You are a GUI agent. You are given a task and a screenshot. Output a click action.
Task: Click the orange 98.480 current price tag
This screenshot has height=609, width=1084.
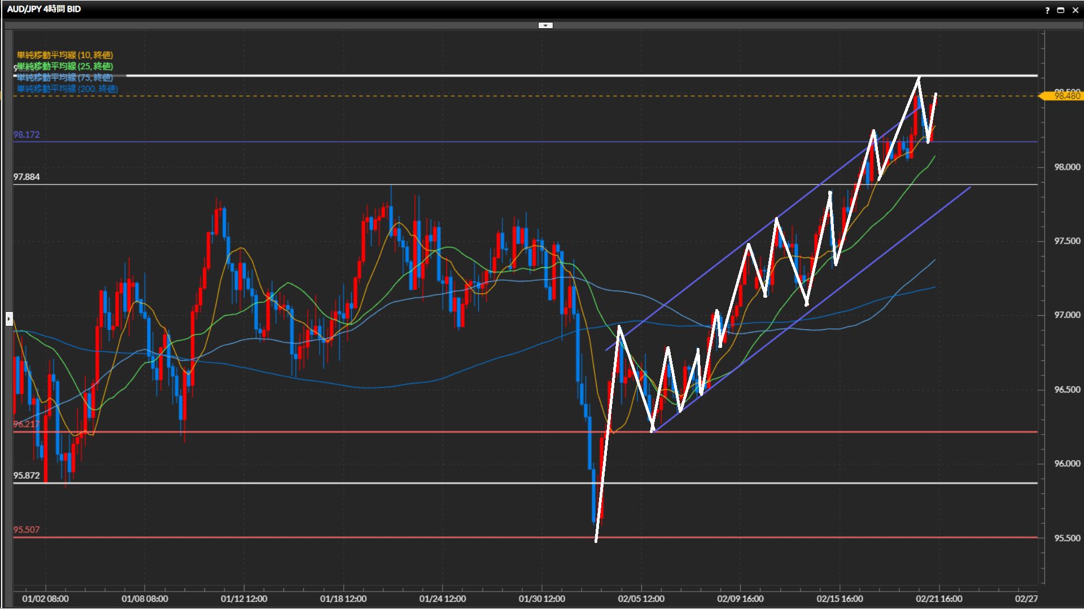click(1065, 96)
